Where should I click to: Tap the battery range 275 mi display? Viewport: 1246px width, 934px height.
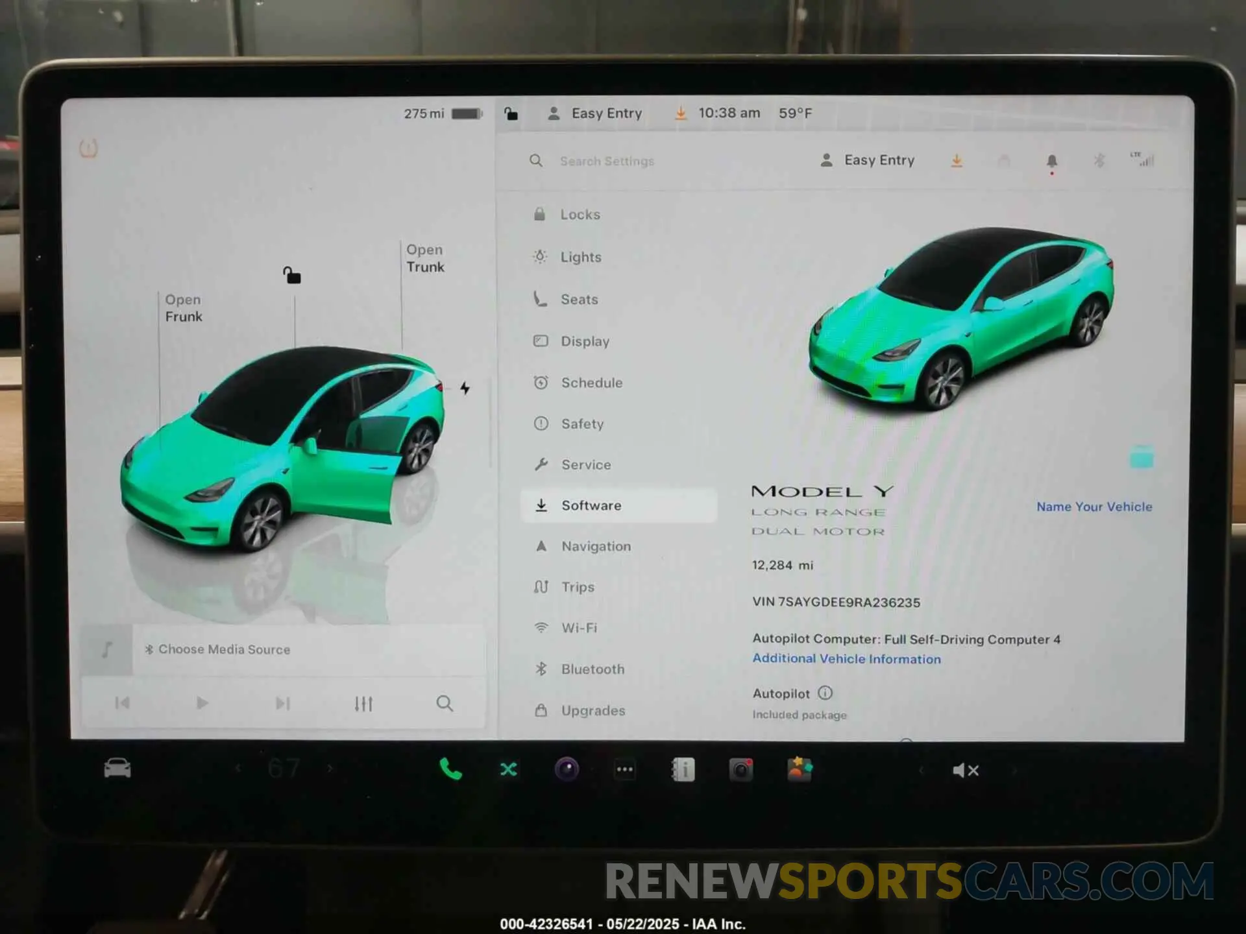click(443, 114)
